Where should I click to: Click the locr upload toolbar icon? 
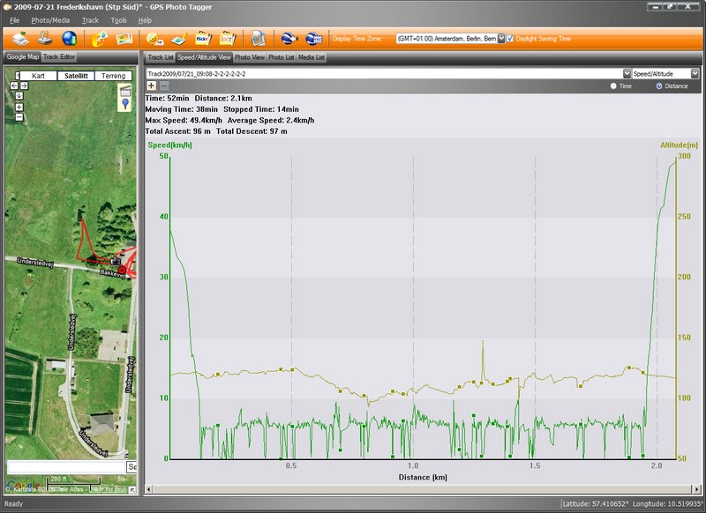tap(226, 39)
